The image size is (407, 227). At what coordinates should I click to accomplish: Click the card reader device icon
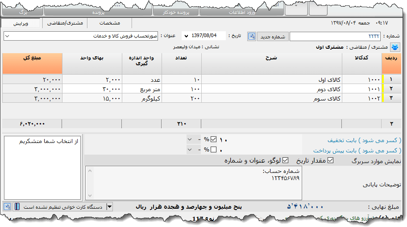click(x=17, y=206)
